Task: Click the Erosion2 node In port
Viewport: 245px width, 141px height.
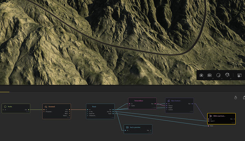Action: (x=44, y=110)
